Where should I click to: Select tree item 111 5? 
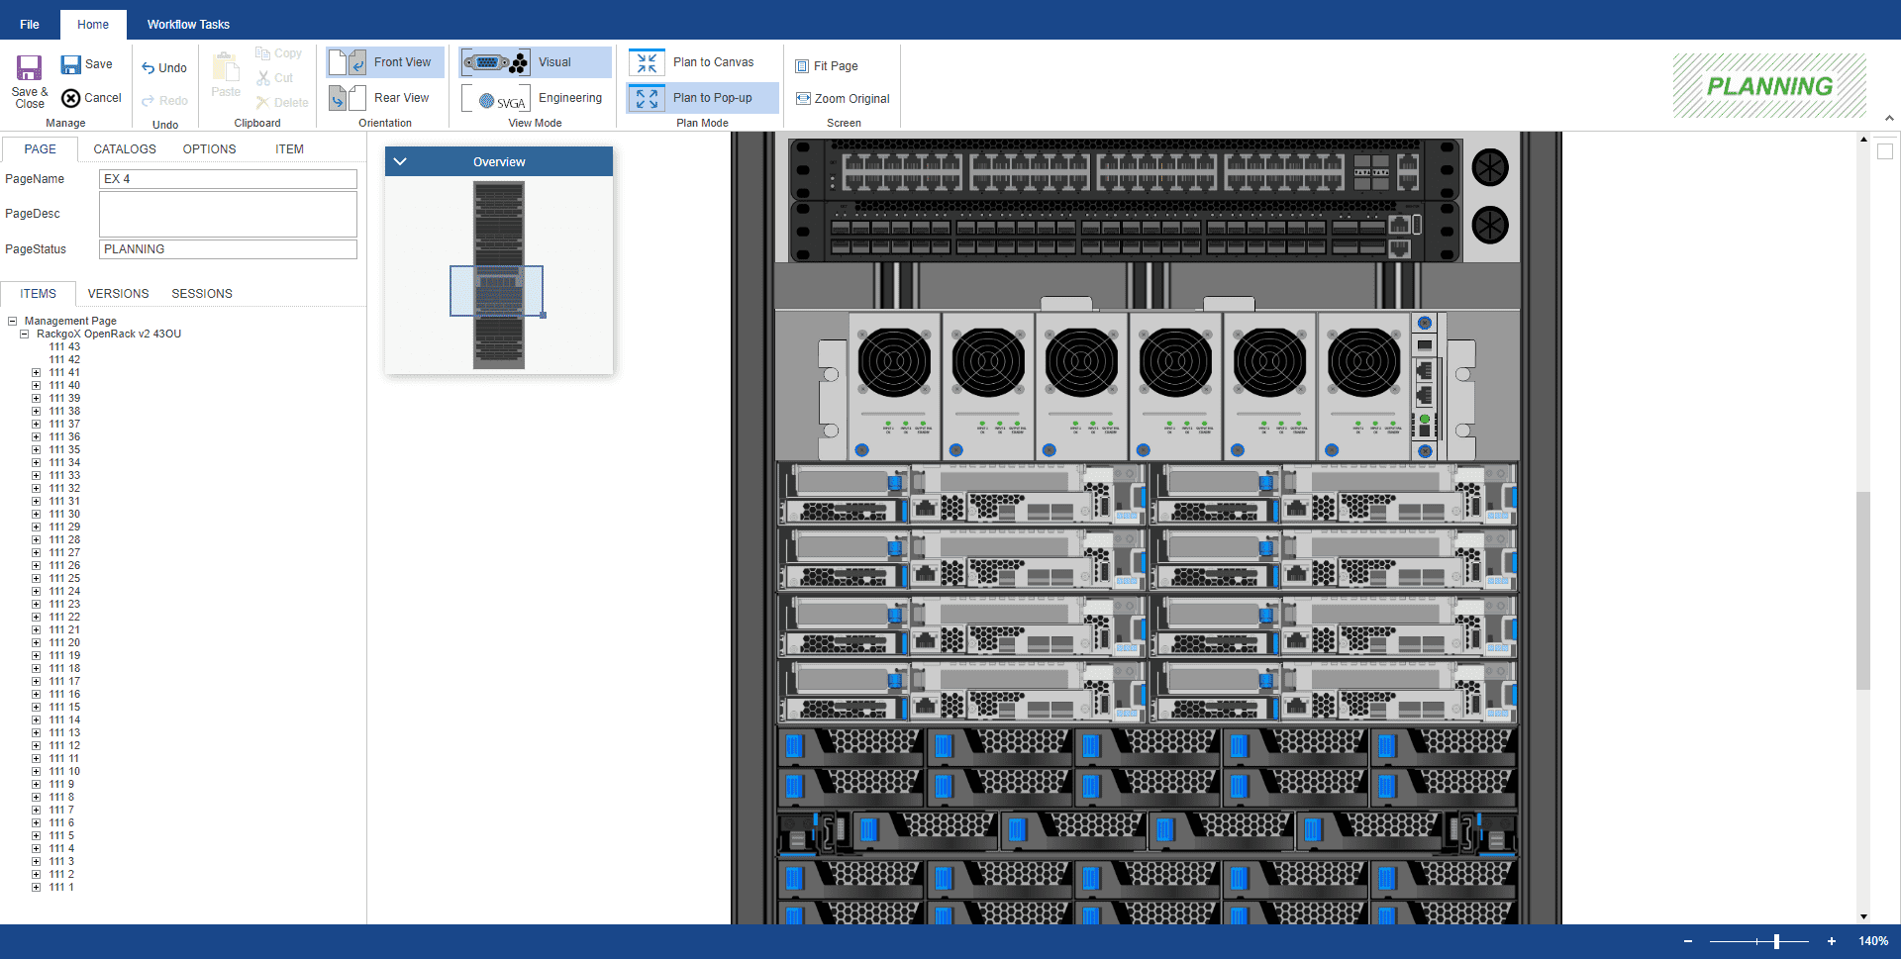62,836
